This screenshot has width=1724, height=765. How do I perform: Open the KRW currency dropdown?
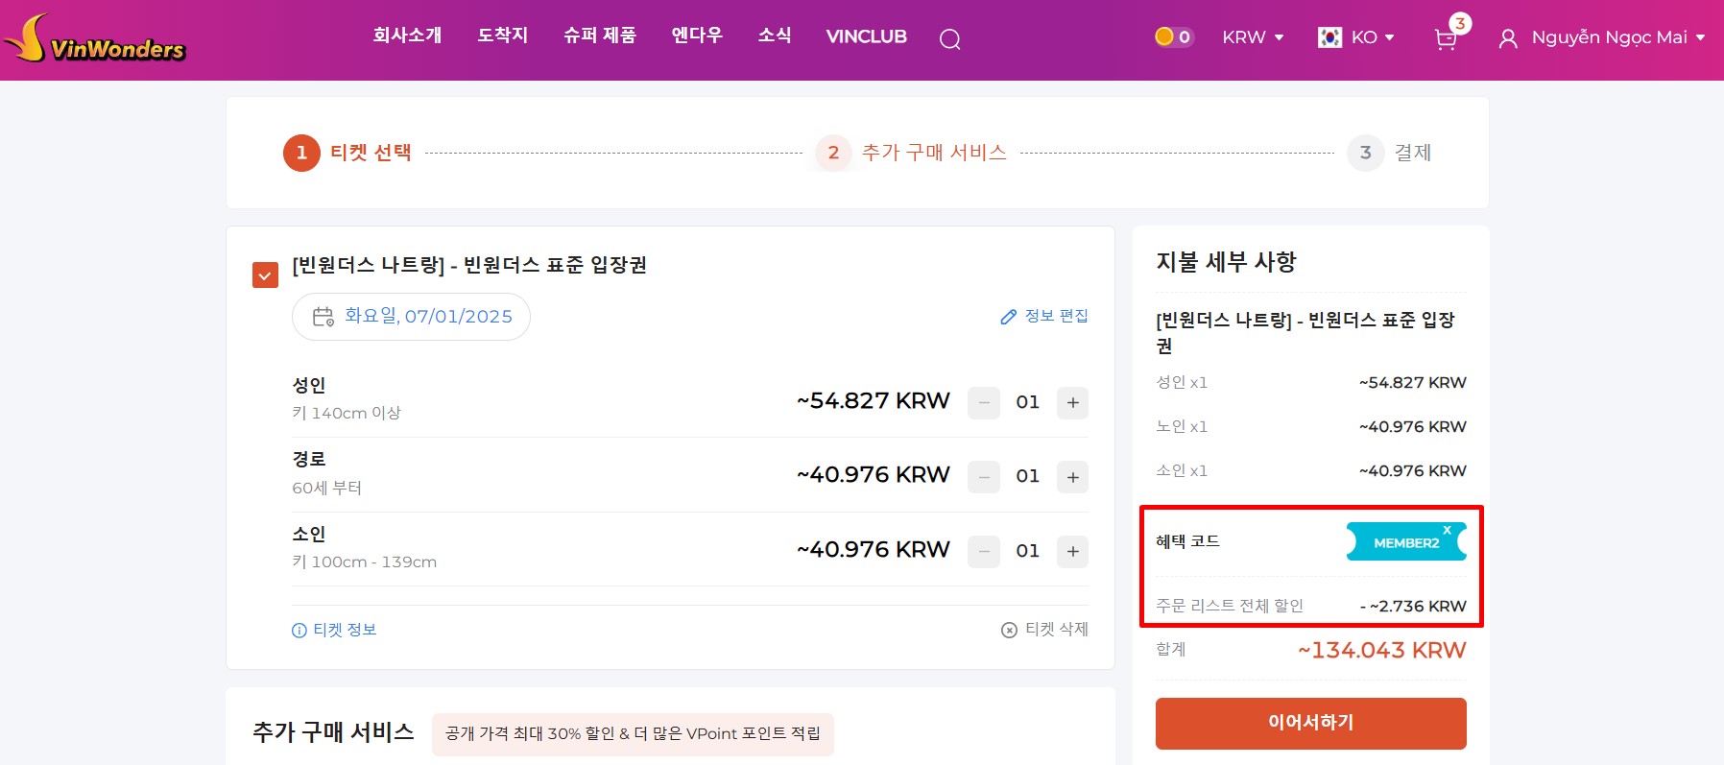tap(1252, 37)
